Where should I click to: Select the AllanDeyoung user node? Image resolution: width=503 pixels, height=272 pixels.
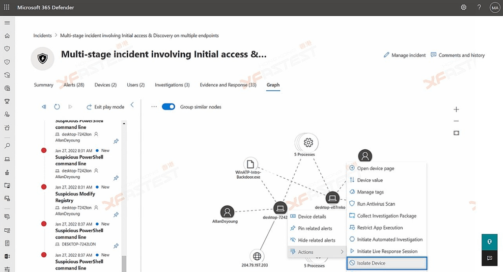(227, 212)
